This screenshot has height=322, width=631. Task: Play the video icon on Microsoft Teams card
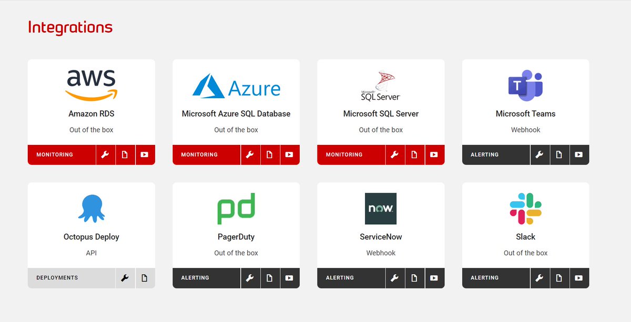pyautogui.click(x=579, y=155)
